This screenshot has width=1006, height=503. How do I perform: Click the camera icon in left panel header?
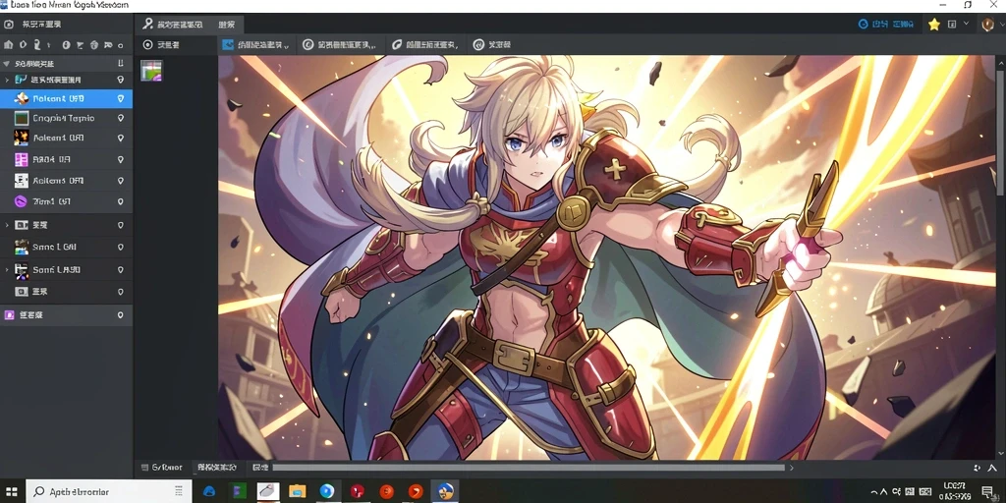(8, 25)
